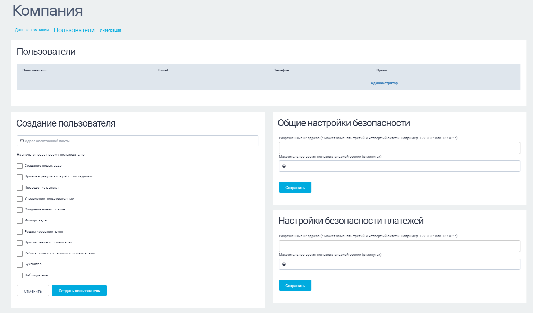The height and width of the screenshot is (313, 533).
Task: Tick the 'Проведение выплат' checkbox
Action: click(x=20, y=188)
